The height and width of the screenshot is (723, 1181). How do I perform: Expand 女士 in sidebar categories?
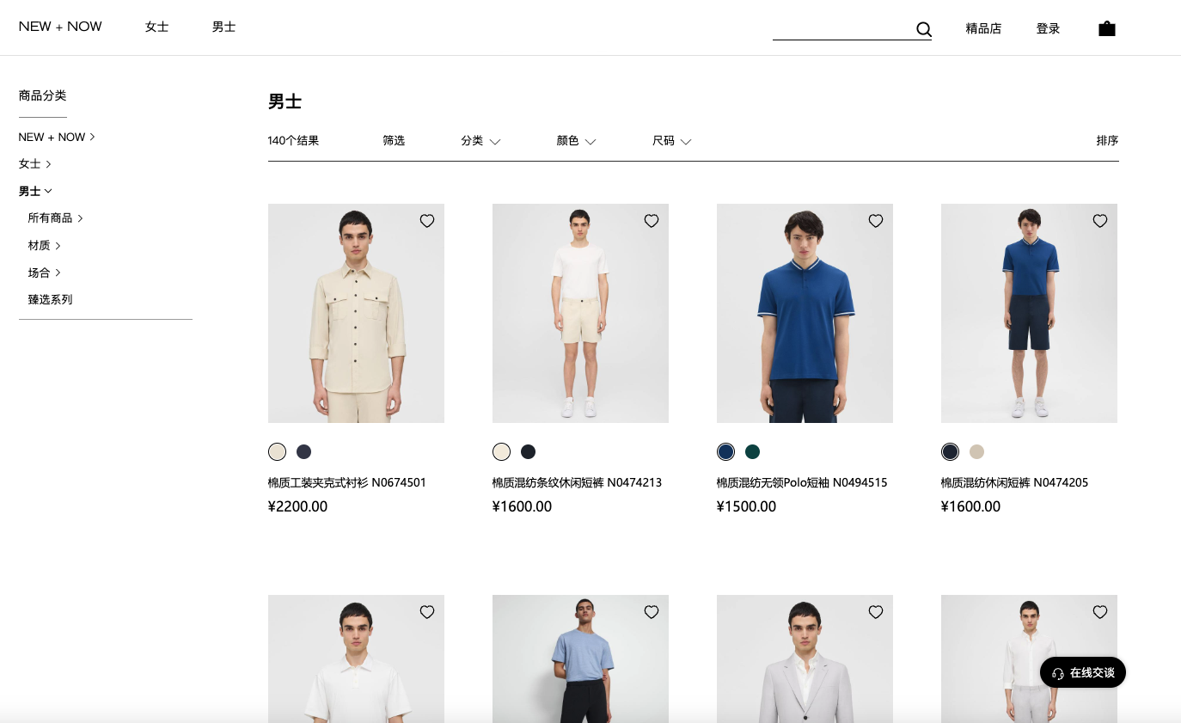click(x=35, y=163)
